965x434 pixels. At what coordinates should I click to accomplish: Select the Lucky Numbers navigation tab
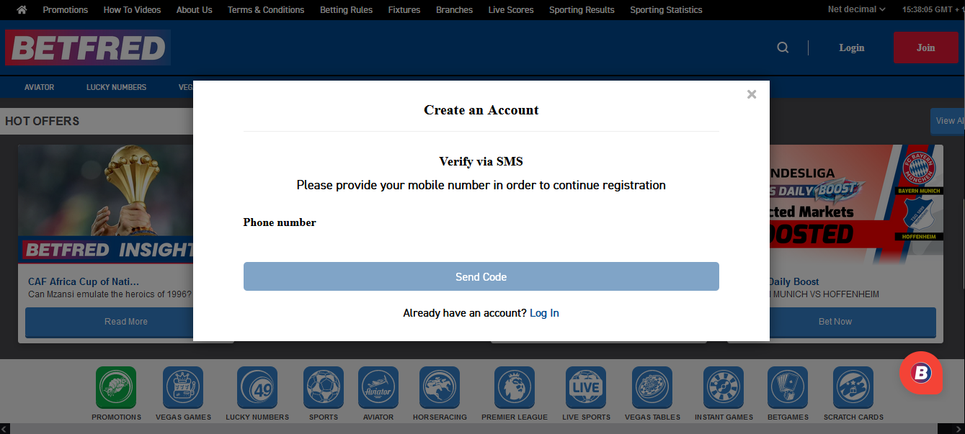pos(116,87)
